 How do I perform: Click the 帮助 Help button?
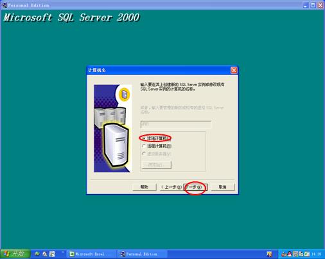click(x=145, y=187)
